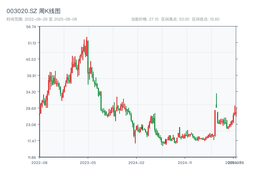Click the 003020.SZ 周K线图 chart title
This screenshot has width=262, height=196.
(x=33, y=11)
